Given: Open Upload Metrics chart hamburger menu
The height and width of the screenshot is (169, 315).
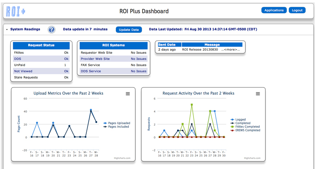Looking at the screenshot, I should pyautogui.click(x=128, y=94).
